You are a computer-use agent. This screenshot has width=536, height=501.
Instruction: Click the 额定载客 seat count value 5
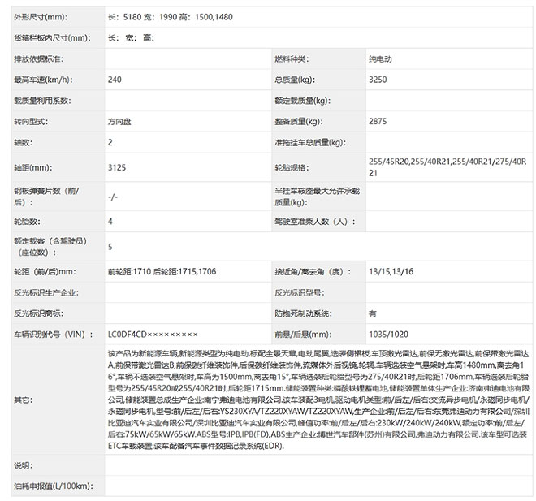click(110, 246)
